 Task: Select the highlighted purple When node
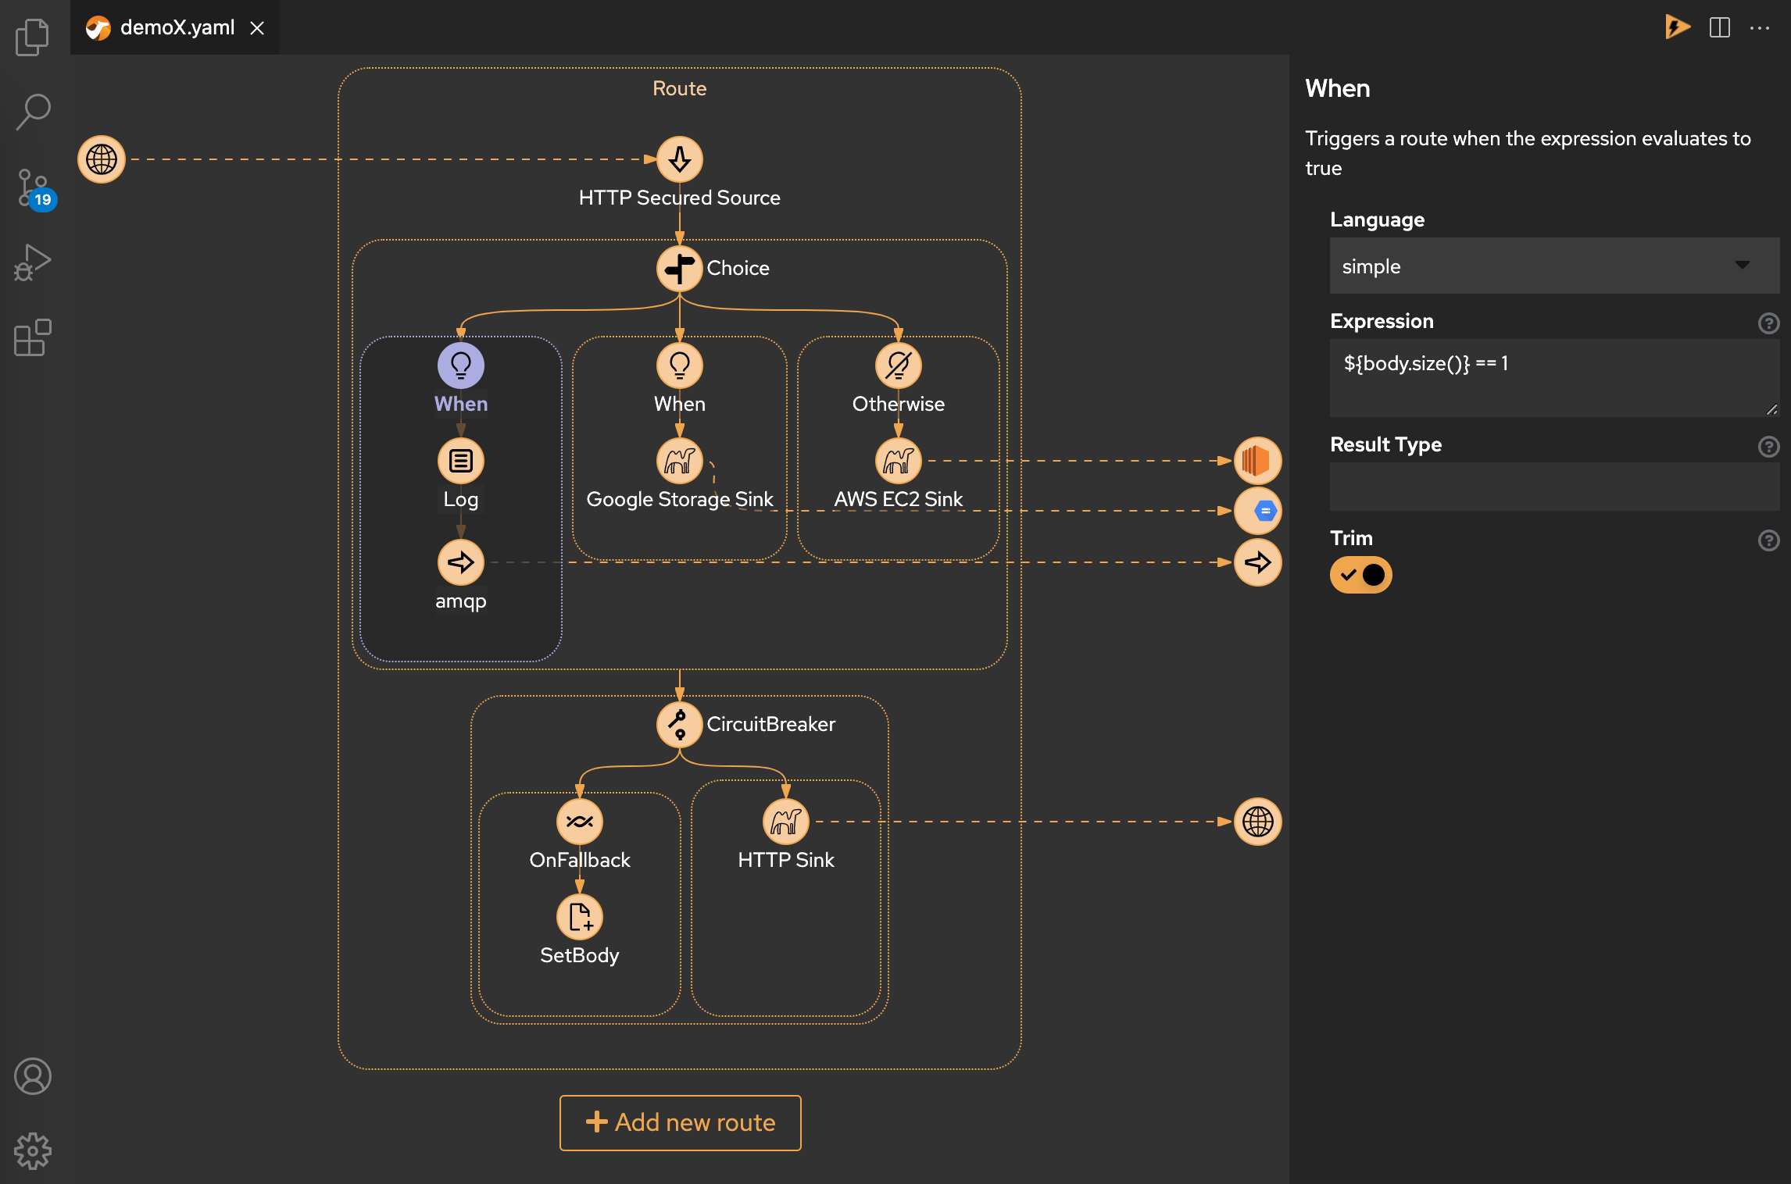click(461, 365)
